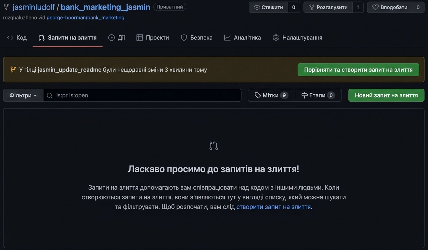Viewport: 428px width, 250px height.
Task: Click the створити запит на злиття link
Action: [x=274, y=207]
